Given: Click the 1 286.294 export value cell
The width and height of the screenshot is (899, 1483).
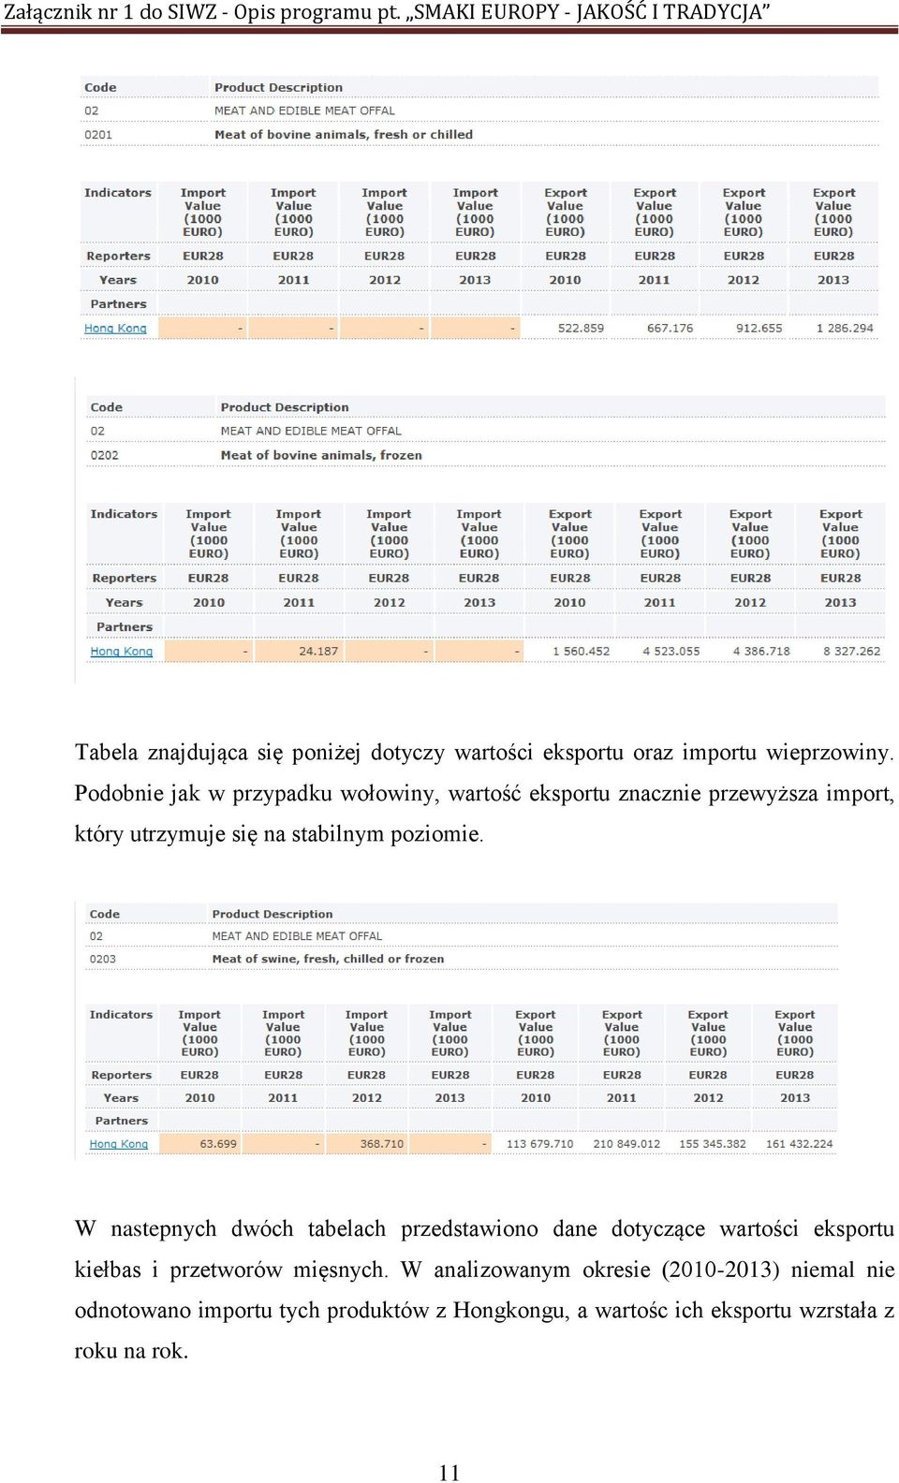Looking at the screenshot, I should point(833,329).
